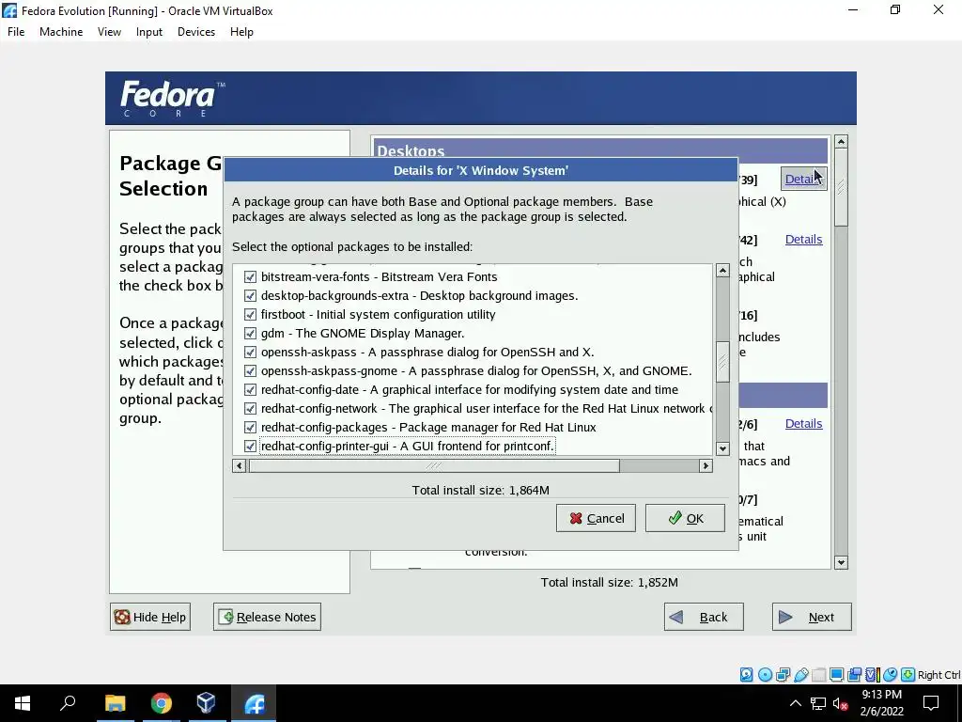The width and height of the screenshot is (962, 722).
Task: Click the muted volume tray icon
Action: point(841,703)
